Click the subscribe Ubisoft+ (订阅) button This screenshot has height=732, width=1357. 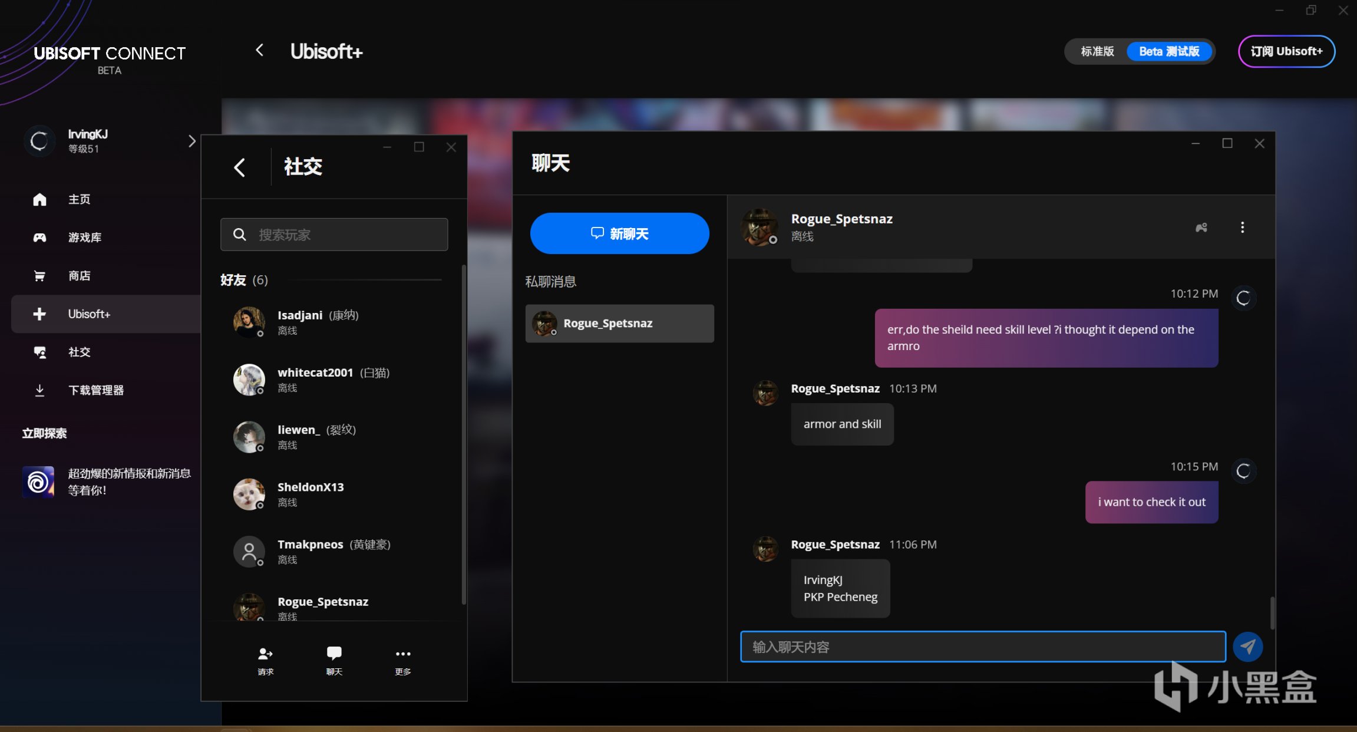(x=1286, y=51)
